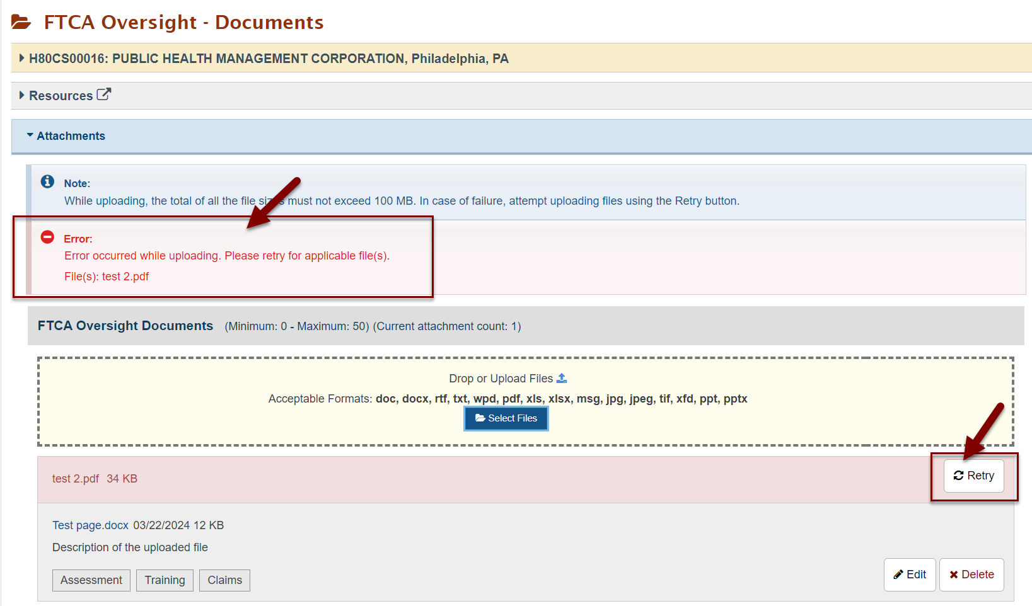1032x606 pixels.
Task: Delete the Test page.docx attachment
Action: [x=971, y=575]
